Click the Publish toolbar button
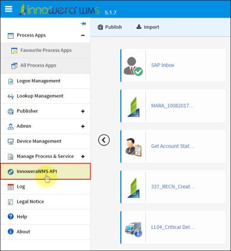 click(110, 27)
